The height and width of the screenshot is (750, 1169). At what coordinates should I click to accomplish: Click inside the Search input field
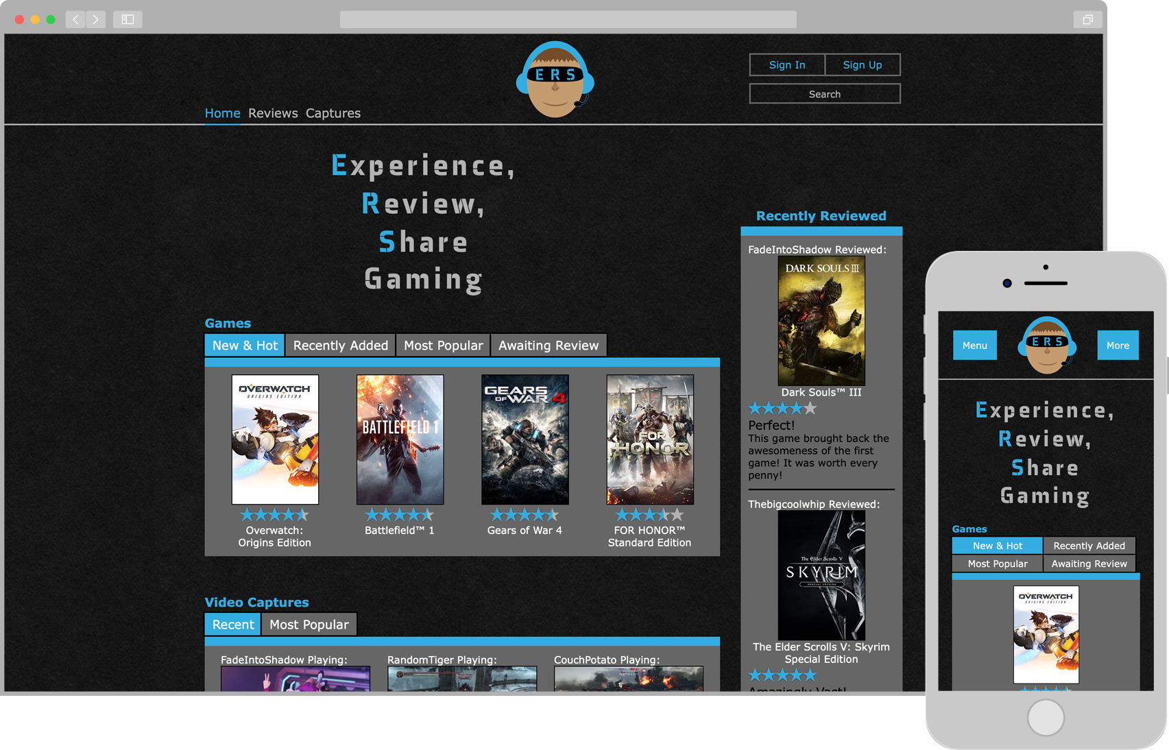tap(824, 93)
